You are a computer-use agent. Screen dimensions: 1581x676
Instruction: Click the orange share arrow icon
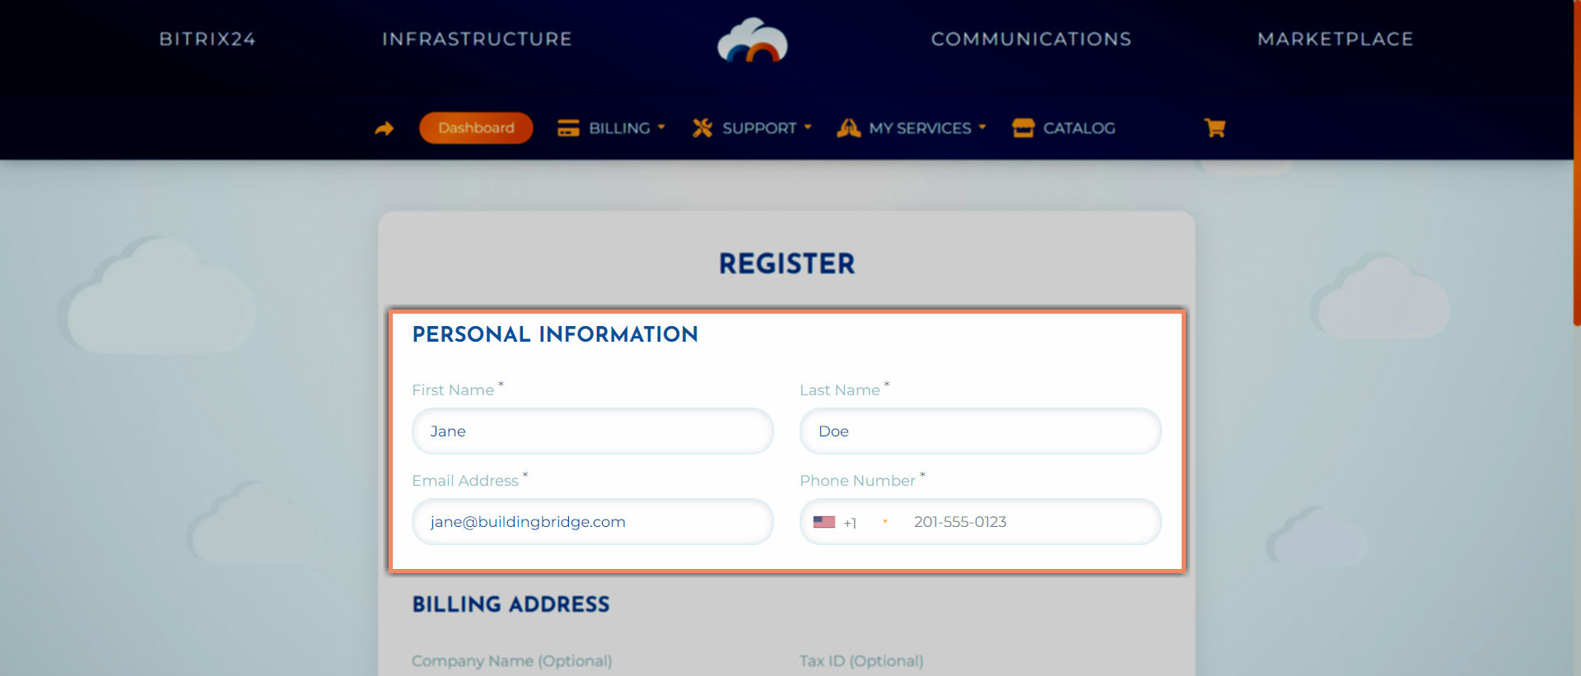point(385,128)
